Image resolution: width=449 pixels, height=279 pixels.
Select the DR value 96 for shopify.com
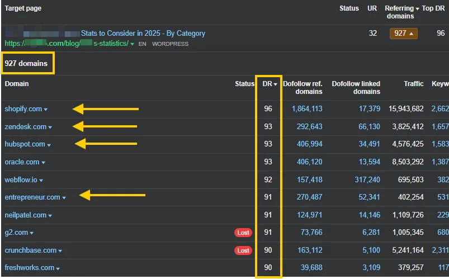click(268, 109)
